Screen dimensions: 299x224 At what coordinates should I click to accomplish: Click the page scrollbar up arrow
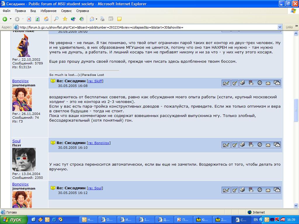coord(296,34)
